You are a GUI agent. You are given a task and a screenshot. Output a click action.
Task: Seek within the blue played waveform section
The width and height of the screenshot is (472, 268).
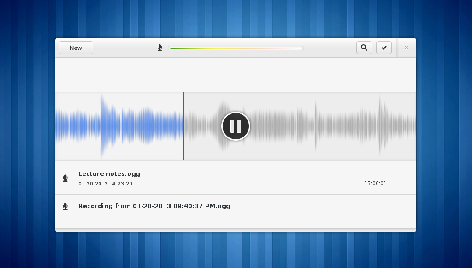tap(119, 126)
